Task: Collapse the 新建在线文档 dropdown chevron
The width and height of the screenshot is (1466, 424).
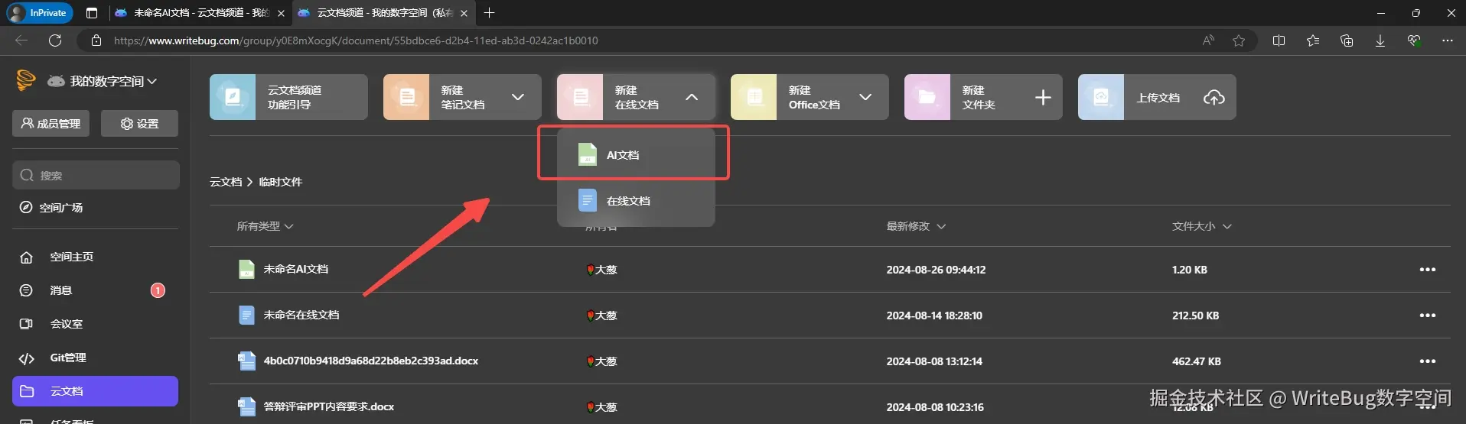Action: [x=692, y=97]
